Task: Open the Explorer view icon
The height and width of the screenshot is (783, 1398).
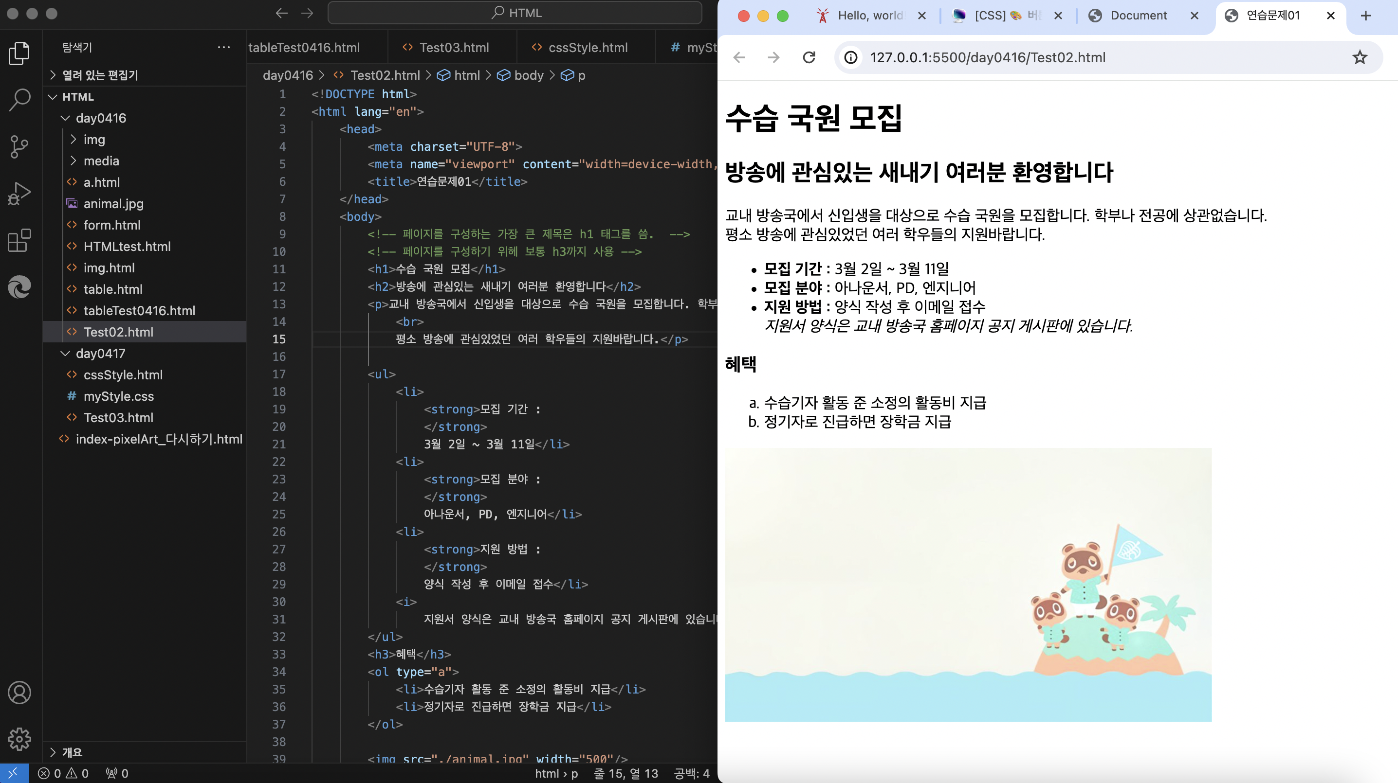Action: pos(19,53)
